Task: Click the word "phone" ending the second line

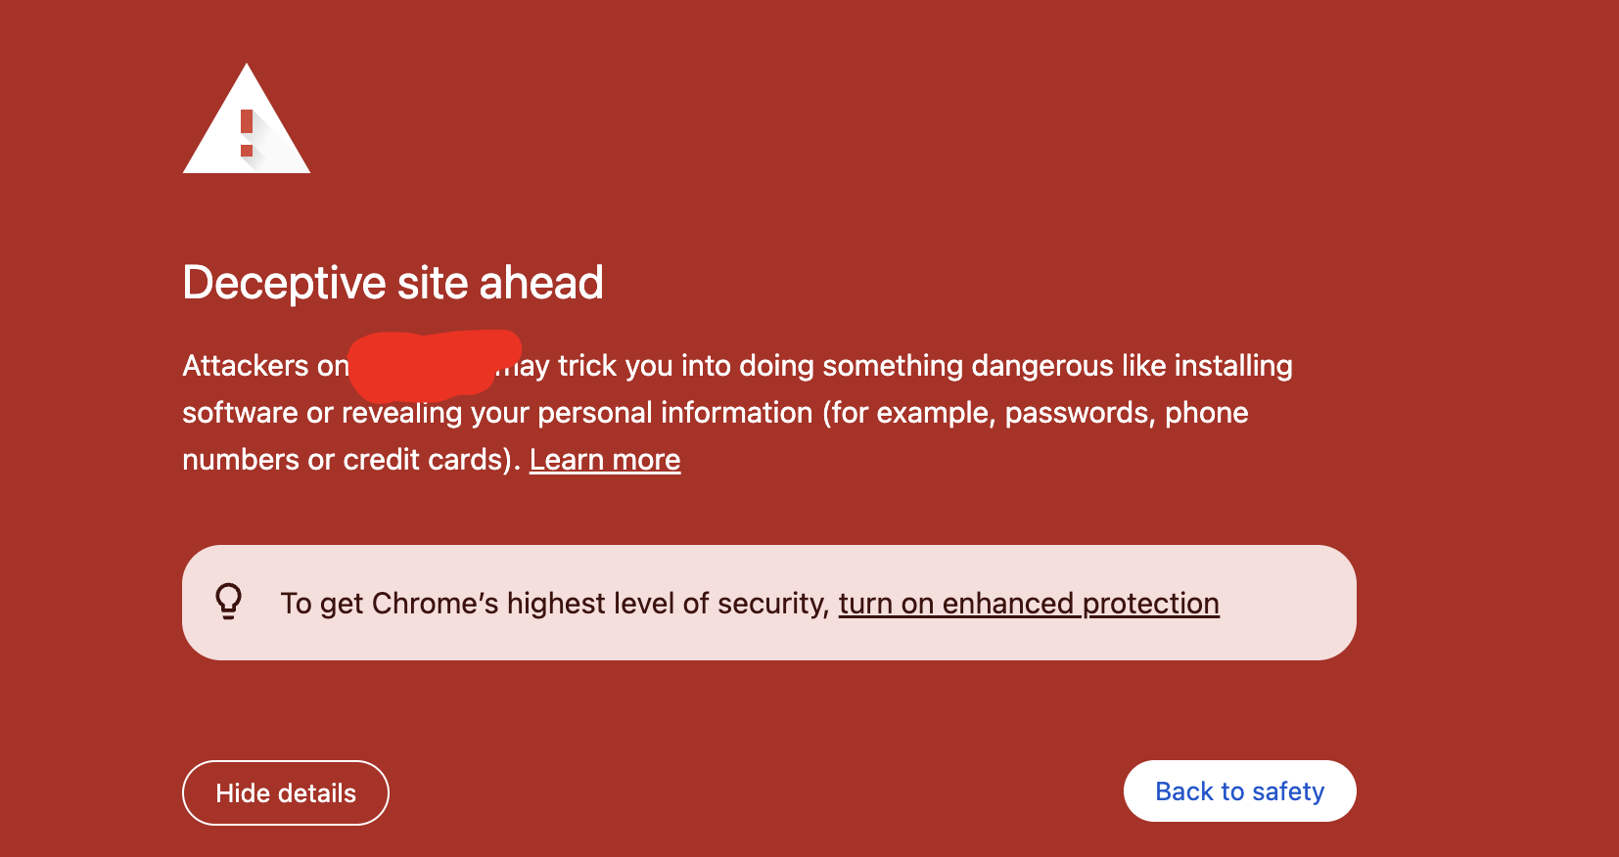Action: tap(1206, 413)
